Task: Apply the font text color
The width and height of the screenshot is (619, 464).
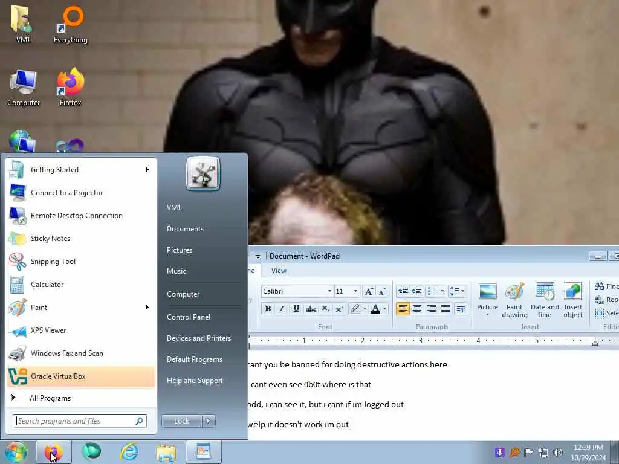Action: 375,309
